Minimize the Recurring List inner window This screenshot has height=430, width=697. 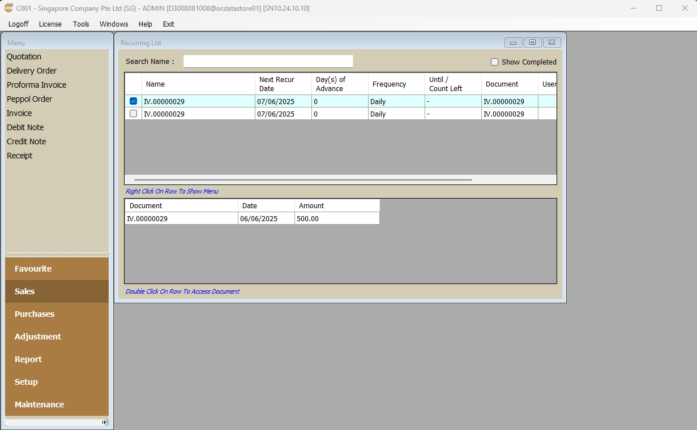[x=513, y=42]
